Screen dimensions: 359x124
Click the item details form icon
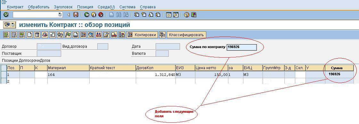click(53, 35)
